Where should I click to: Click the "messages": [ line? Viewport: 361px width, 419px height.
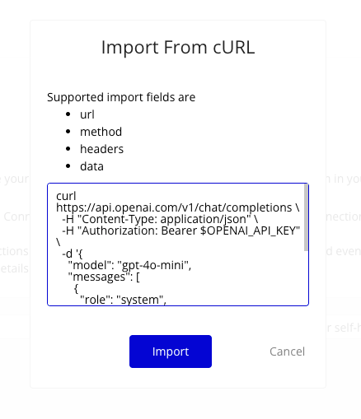coord(104,277)
